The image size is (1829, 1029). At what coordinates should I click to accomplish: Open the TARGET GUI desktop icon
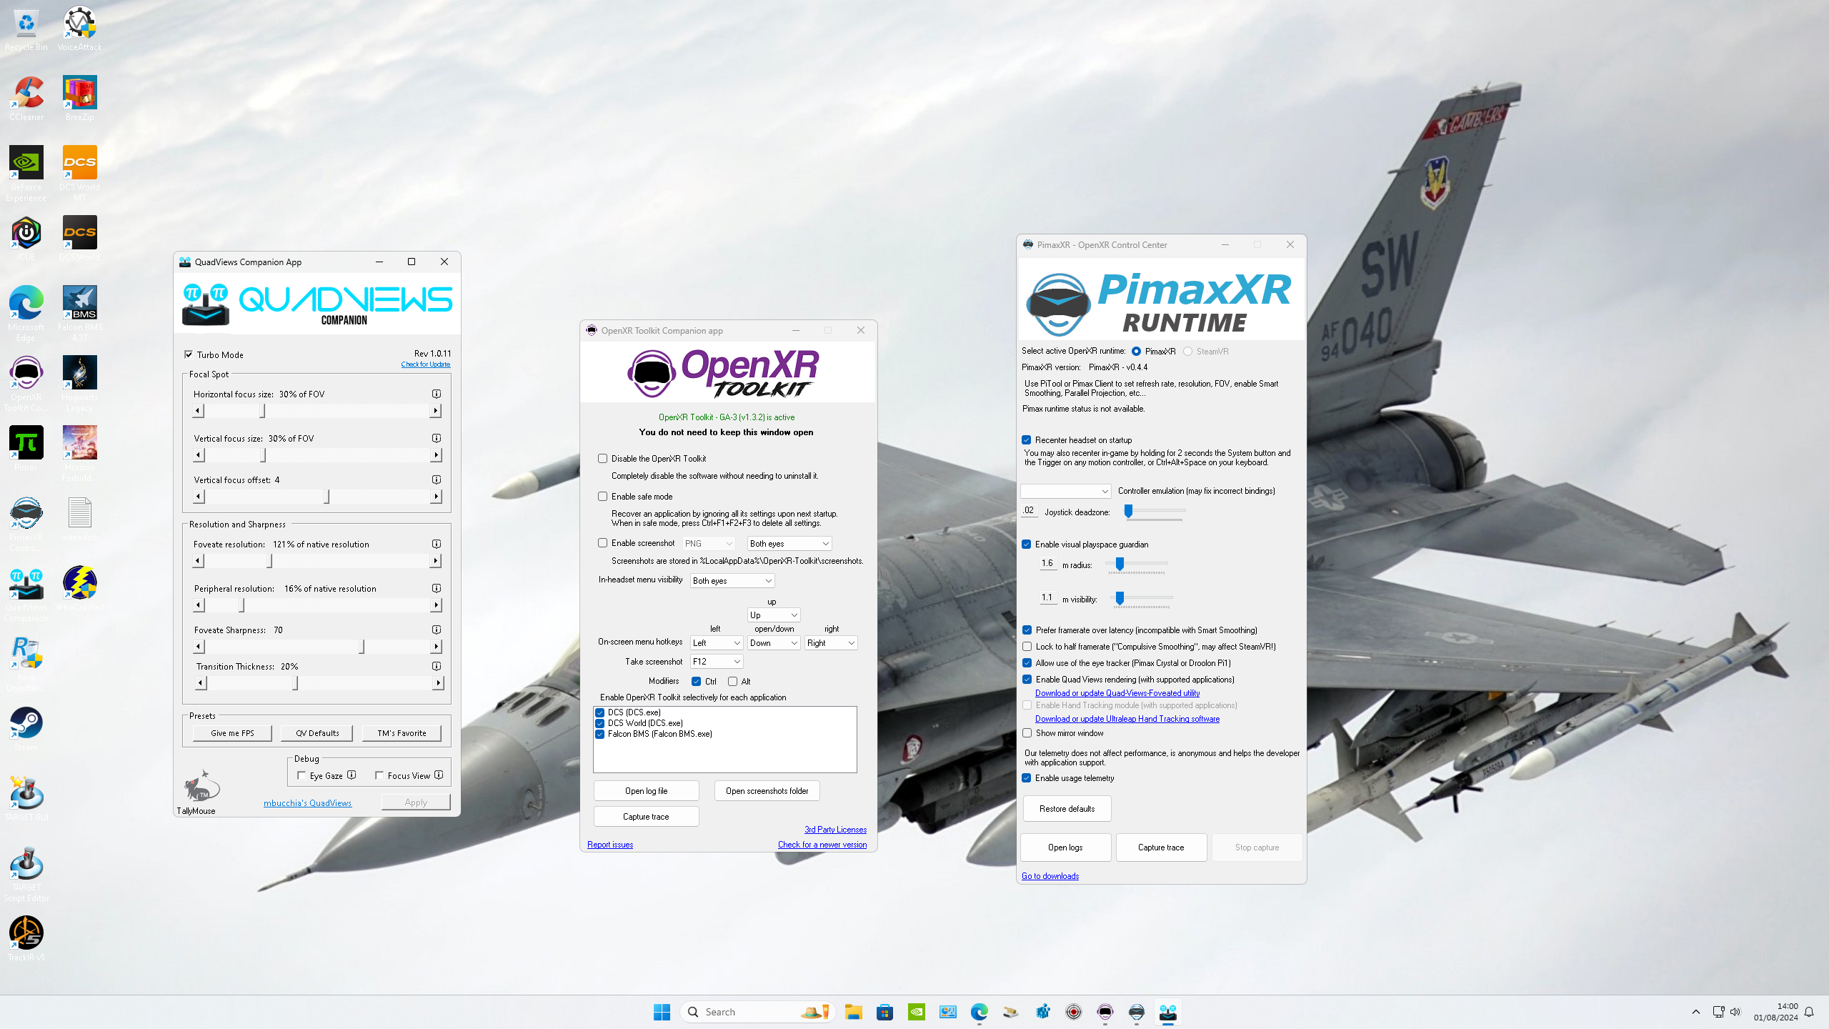[26, 799]
